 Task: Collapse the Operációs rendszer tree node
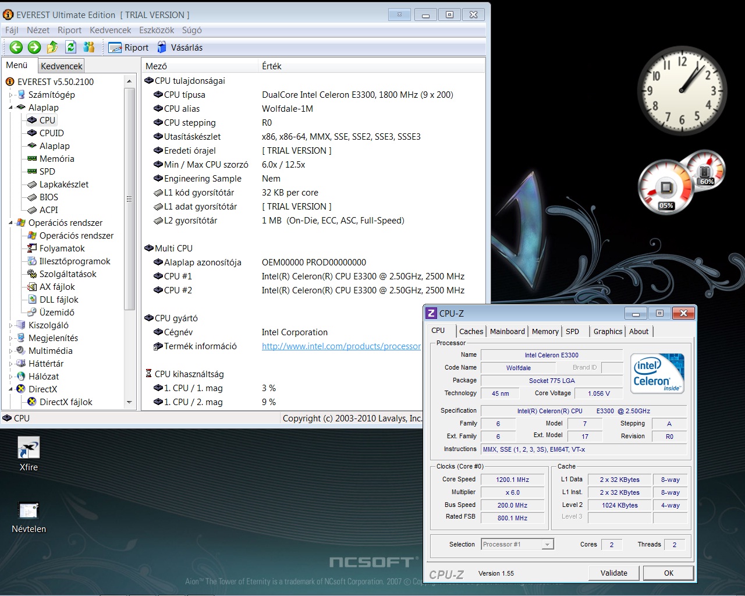coord(10,223)
